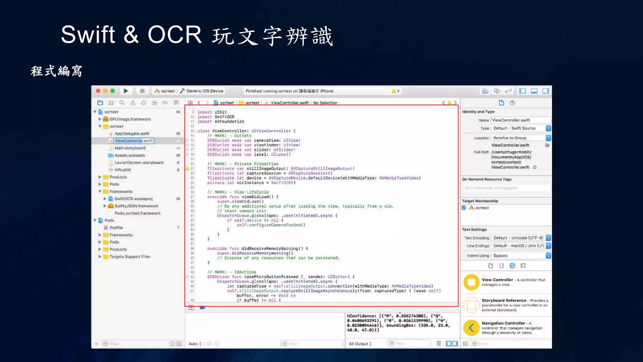Collapse the Pods project root
Viewport: 643px width, 362px height.
tap(95, 220)
